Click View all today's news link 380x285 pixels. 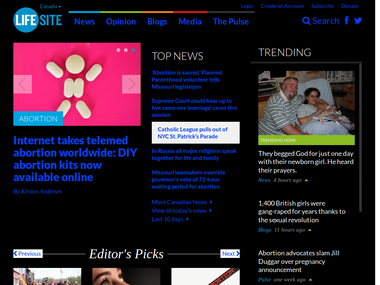coord(179,211)
